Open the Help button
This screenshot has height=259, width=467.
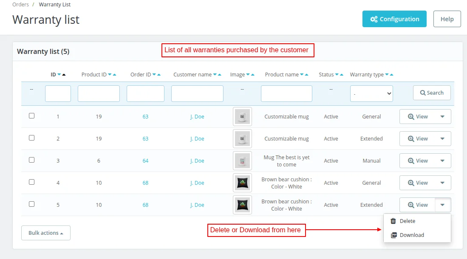(x=447, y=19)
